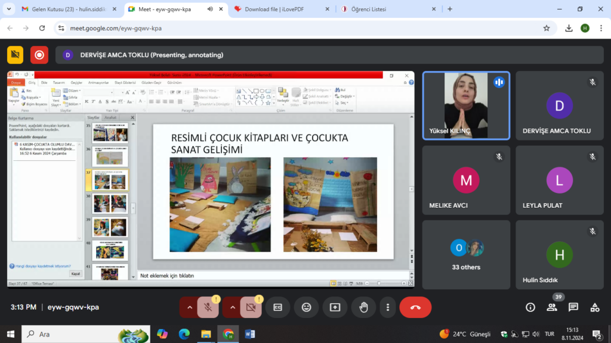
Task: Turn on camera in Meet control bar
Action: 251,307
